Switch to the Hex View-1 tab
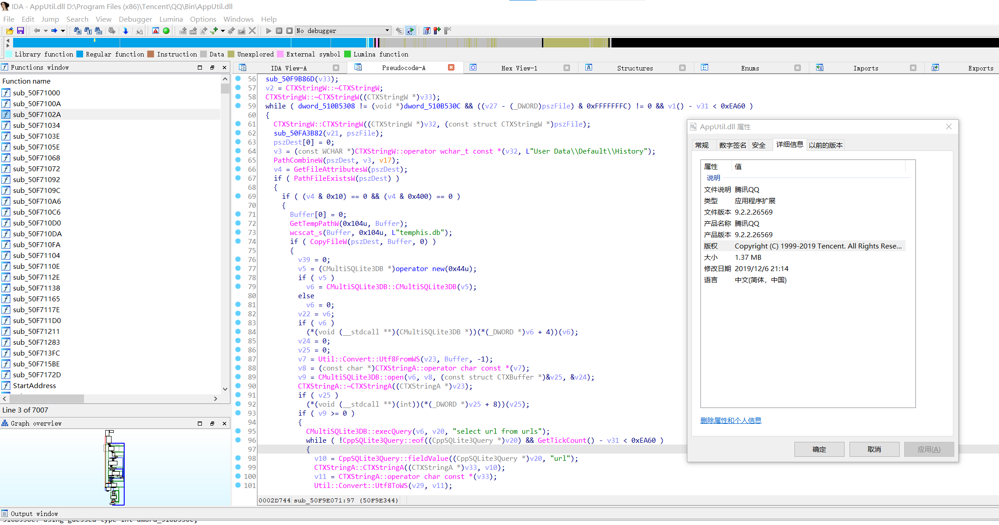The width and height of the screenshot is (999, 525). click(519, 68)
